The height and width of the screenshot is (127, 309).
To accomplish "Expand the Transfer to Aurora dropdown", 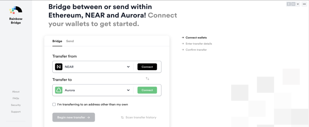I will 128,90.
